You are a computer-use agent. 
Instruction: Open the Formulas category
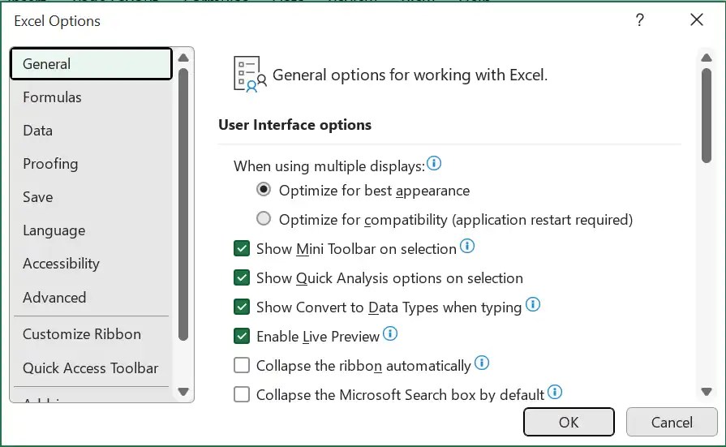tap(52, 97)
